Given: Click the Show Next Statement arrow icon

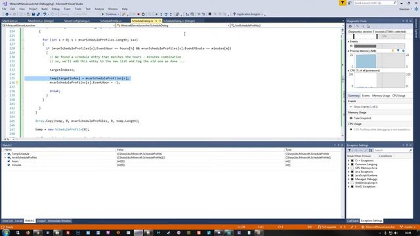Looking at the screenshot, I should [156, 14].
